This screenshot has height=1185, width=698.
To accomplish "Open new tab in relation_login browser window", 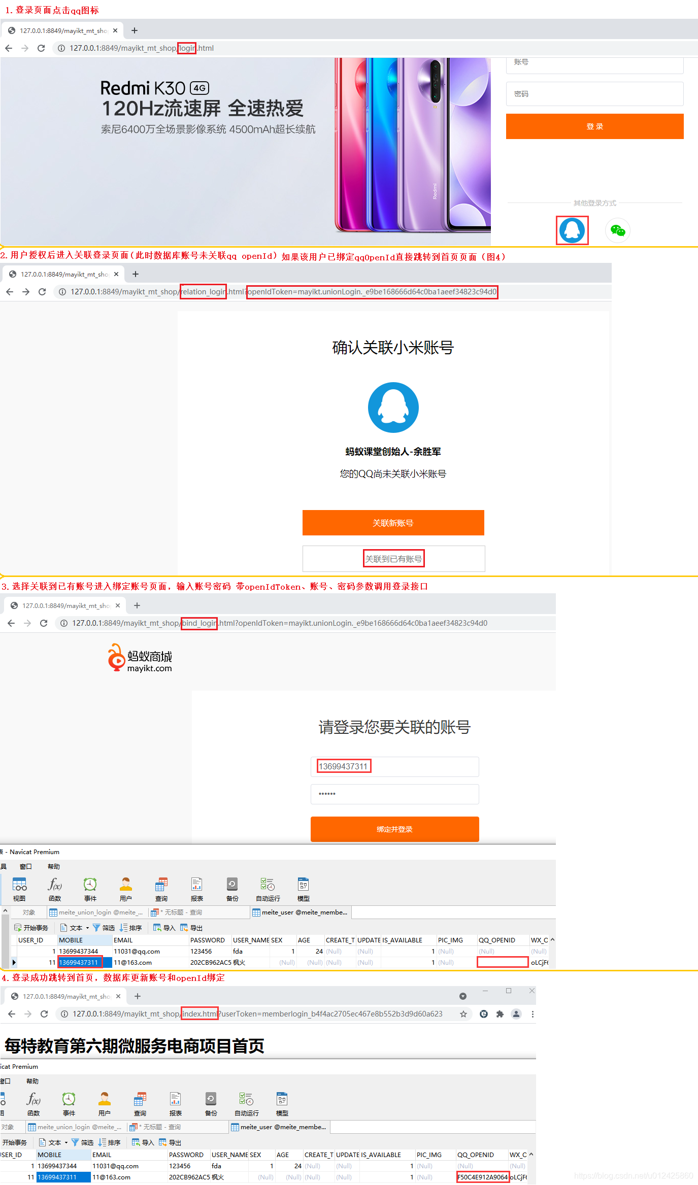I will [136, 274].
